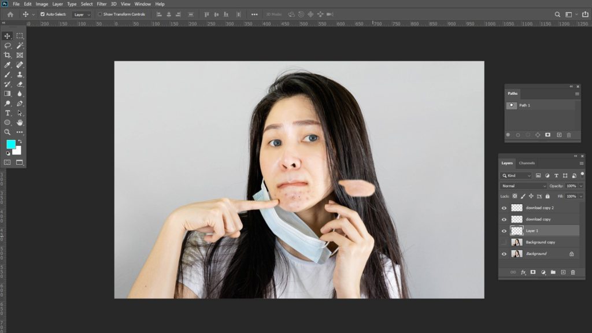Click the Share icon at top right
The height and width of the screenshot is (333, 592).
coord(585,14)
